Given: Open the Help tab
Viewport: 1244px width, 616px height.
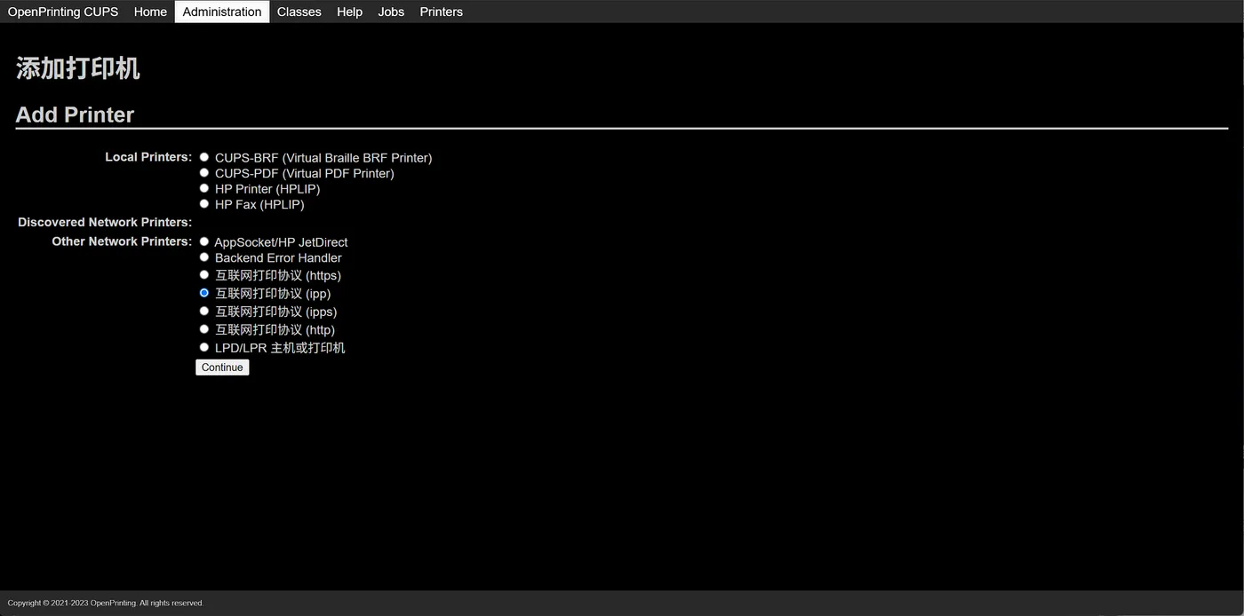Looking at the screenshot, I should click(x=349, y=12).
